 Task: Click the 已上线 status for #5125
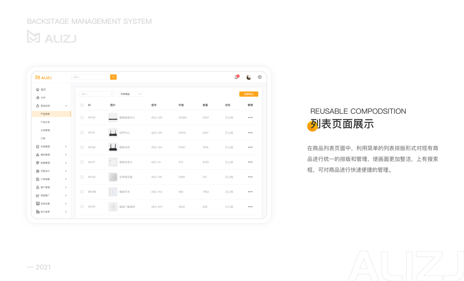tap(229, 192)
